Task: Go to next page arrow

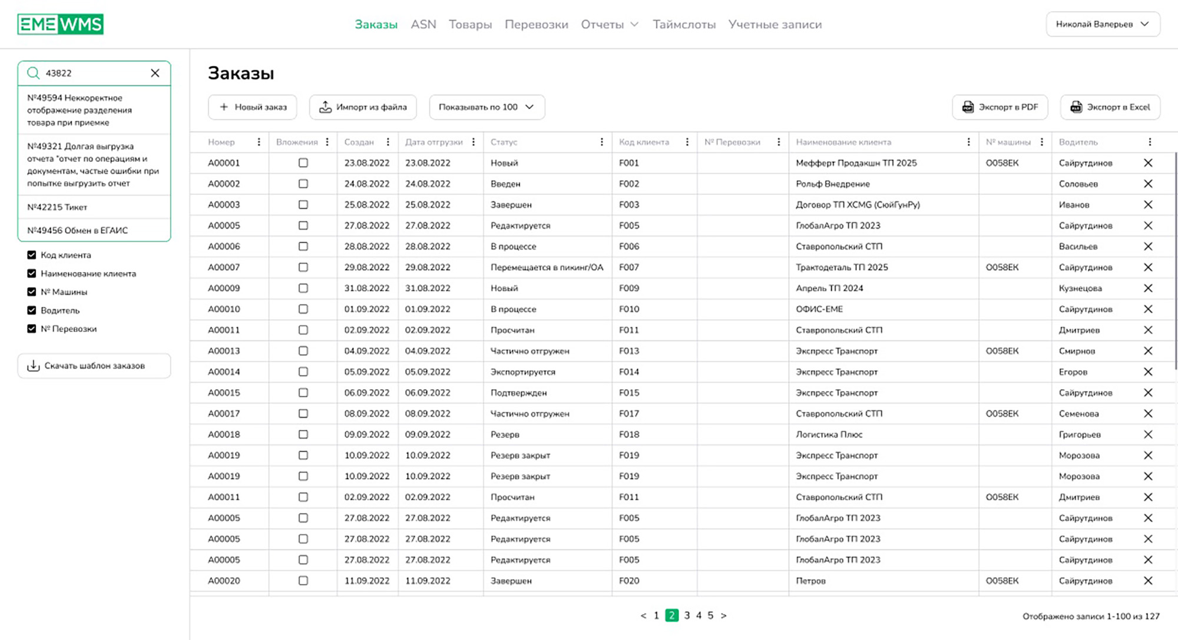Action: click(724, 615)
